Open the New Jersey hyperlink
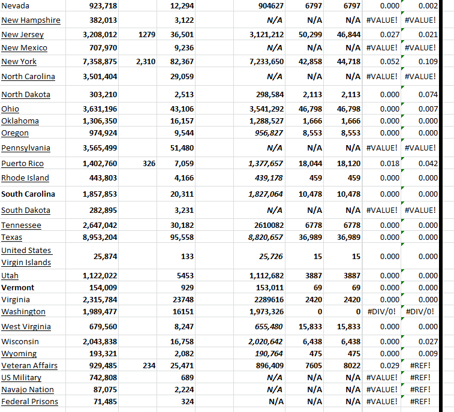 click(22, 34)
